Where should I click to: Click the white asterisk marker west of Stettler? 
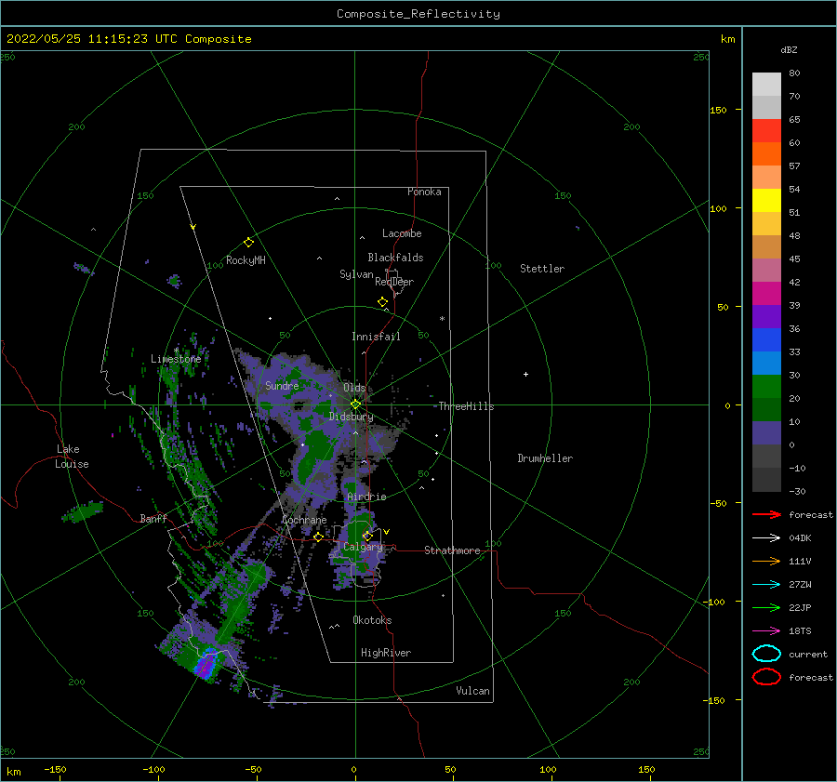pos(442,319)
